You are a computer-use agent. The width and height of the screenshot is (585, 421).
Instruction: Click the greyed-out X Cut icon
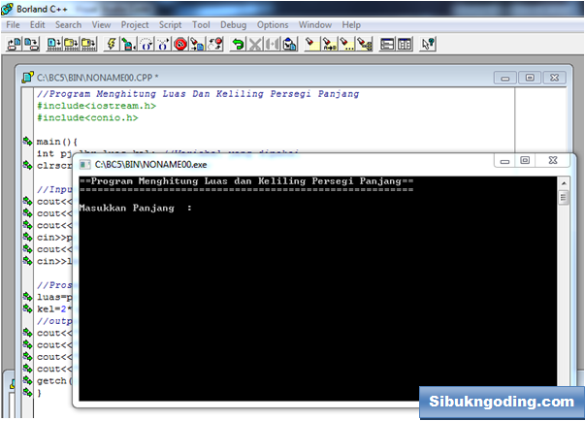tap(255, 44)
